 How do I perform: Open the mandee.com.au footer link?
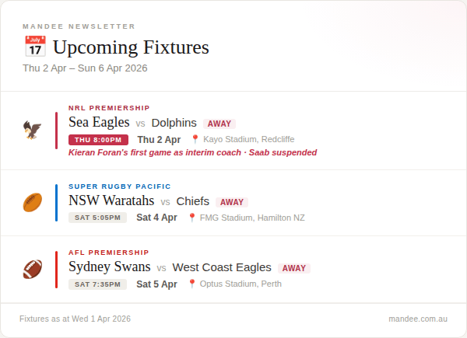point(418,319)
